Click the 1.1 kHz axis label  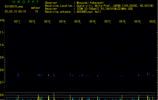coord(2,32)
